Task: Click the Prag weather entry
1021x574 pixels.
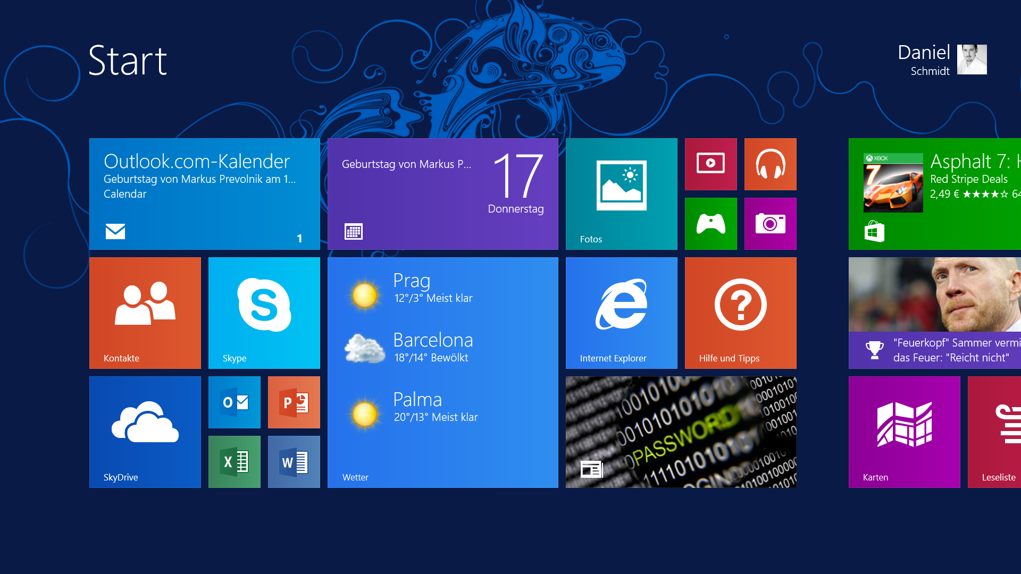Action: (x=409, y=289)
